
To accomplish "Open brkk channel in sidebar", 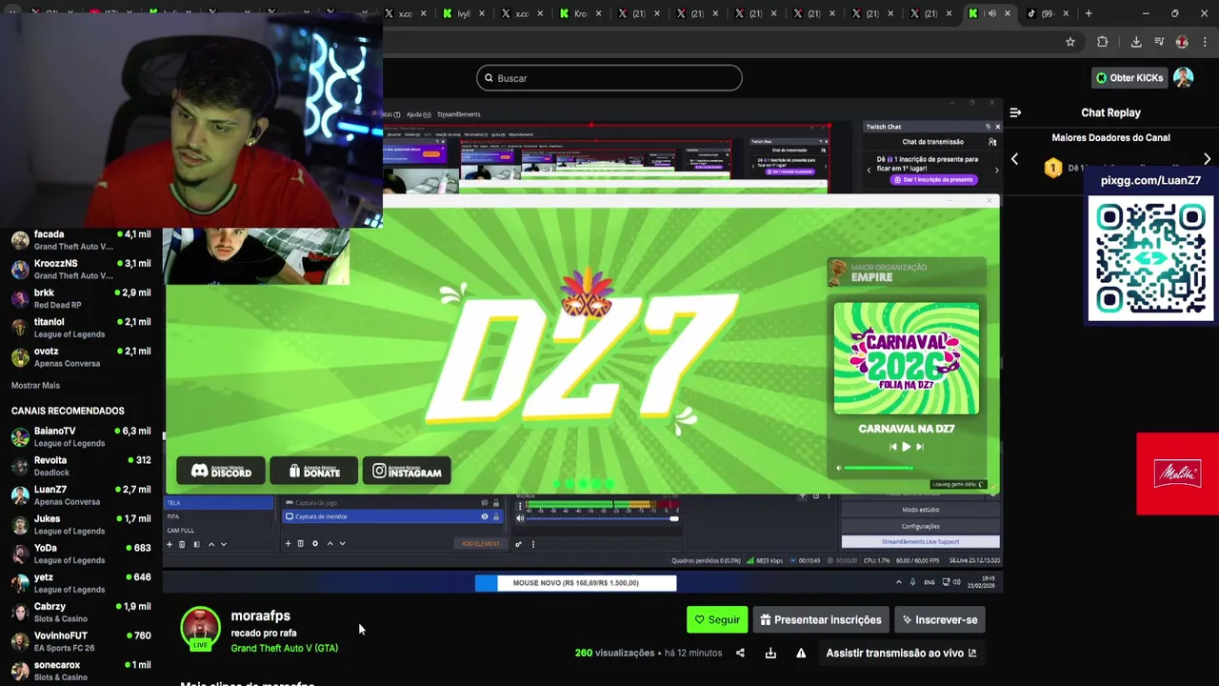I will [81, 299].
